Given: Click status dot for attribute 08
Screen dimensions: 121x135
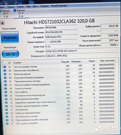Looking at the screenshot, I should pos(6,88).
